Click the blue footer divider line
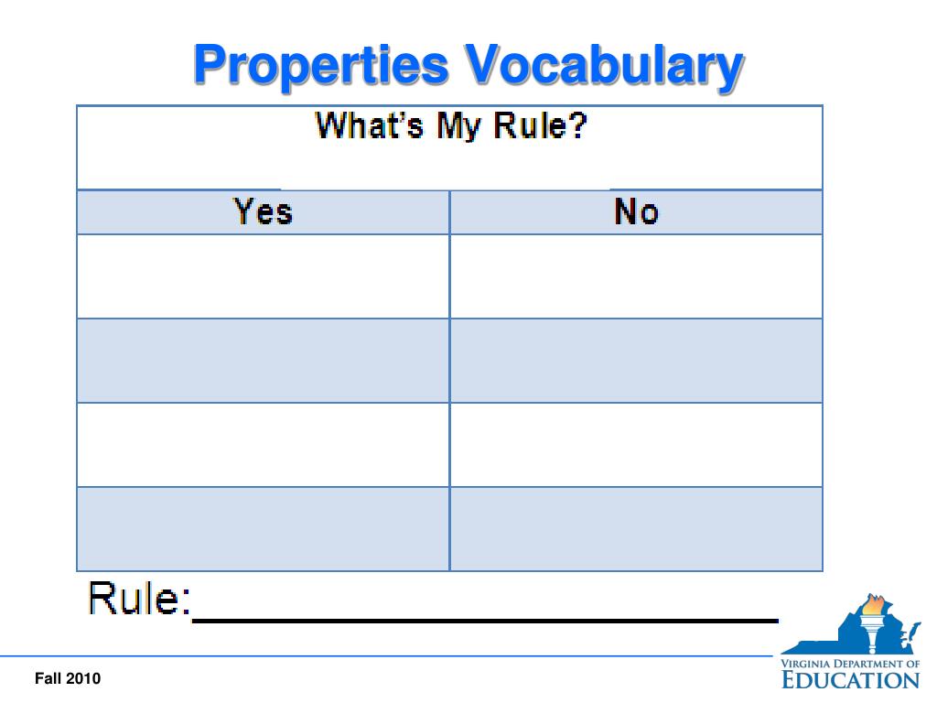 387,655
